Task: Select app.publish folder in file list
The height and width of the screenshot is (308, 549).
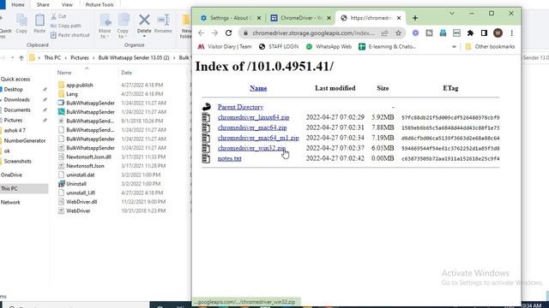Action: 80,85
